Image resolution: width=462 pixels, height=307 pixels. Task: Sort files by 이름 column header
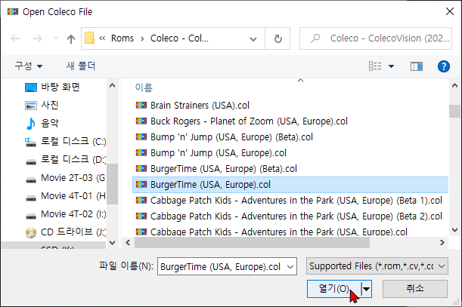point(144,87)
